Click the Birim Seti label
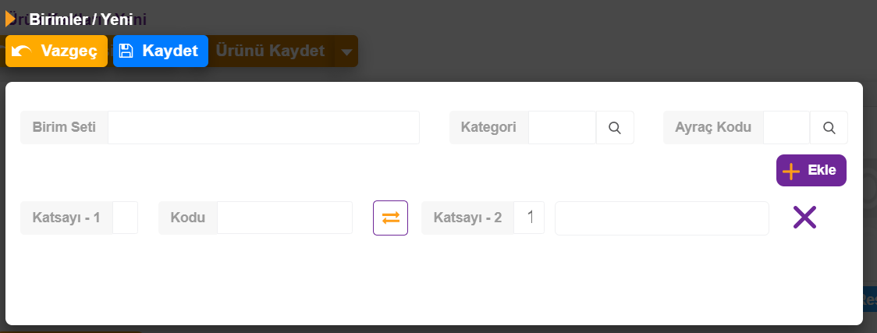The image size is (877, 333). coord(64,127)
